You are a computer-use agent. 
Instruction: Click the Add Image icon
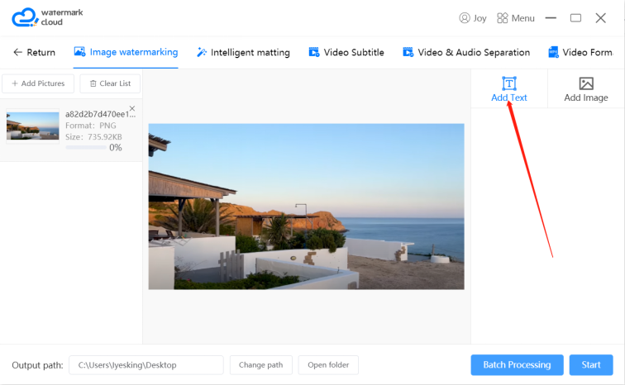[586, 83]
